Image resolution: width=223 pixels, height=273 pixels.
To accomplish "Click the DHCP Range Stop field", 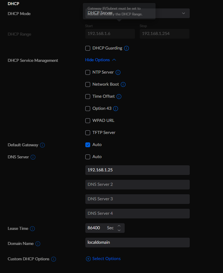I will [x=165, y=33].
